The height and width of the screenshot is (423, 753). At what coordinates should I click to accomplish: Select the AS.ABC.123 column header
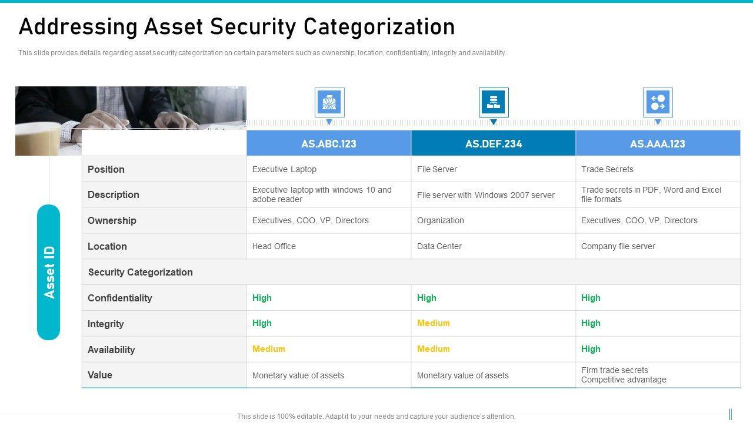(329, 143)
